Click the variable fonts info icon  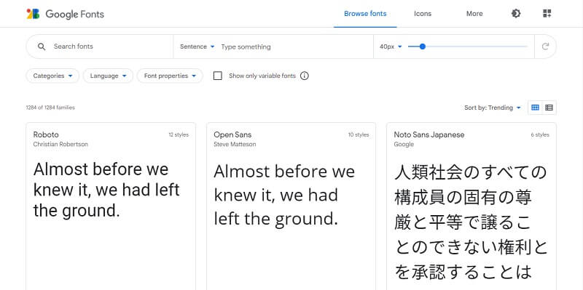[x=304, y=76]
